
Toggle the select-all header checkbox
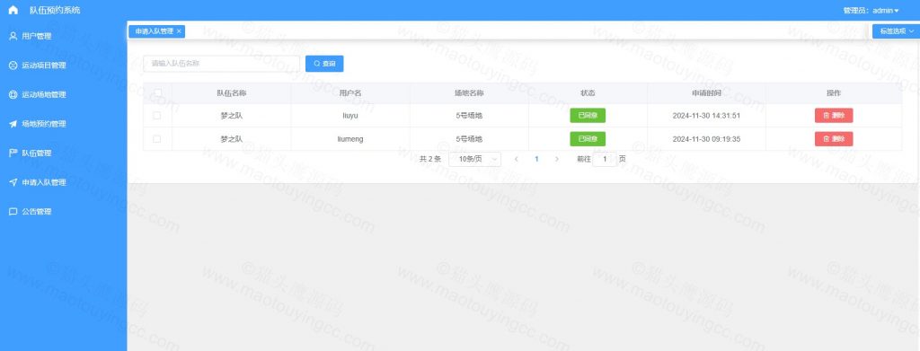pos(157,92)
